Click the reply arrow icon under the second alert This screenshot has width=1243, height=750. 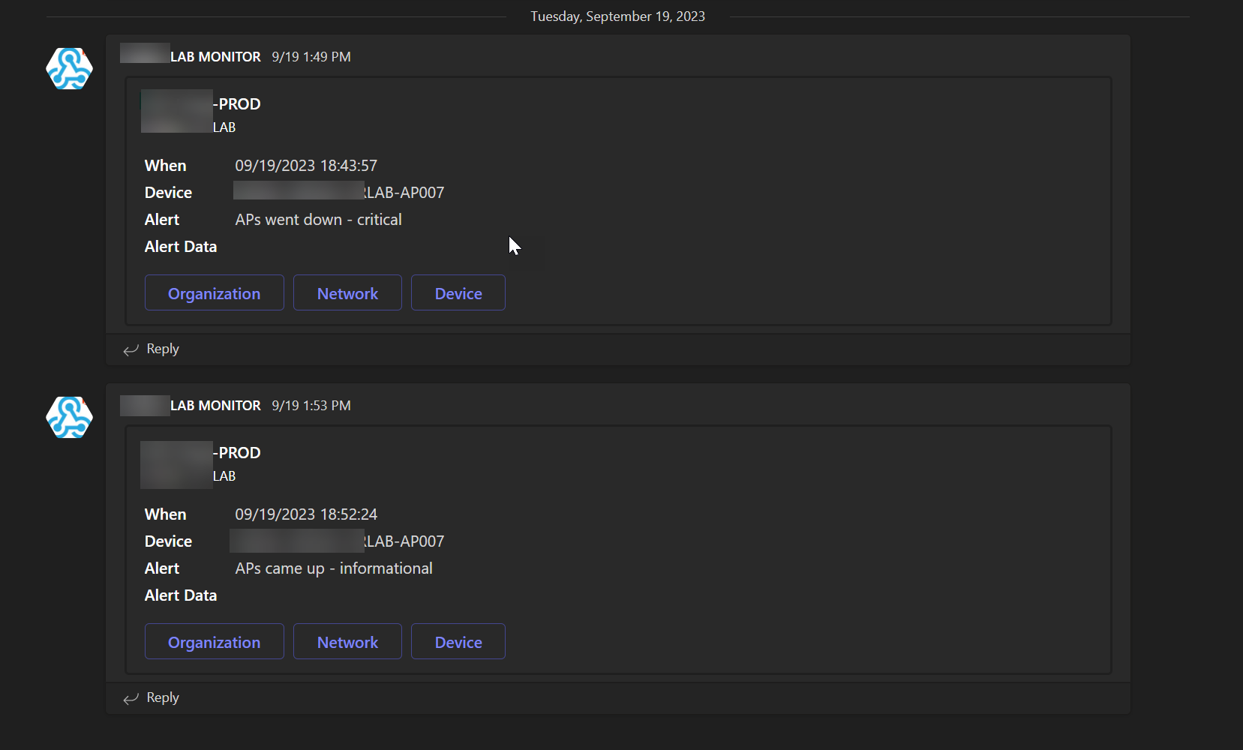(x=131, y=698)
